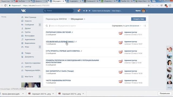Skip to previous audio track

pyautogui.click(x=84, y=11)
